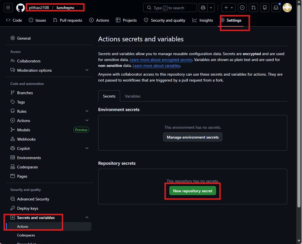Open the Copilot dropdown arrow

pyautogui.click(x=211, y=8)
